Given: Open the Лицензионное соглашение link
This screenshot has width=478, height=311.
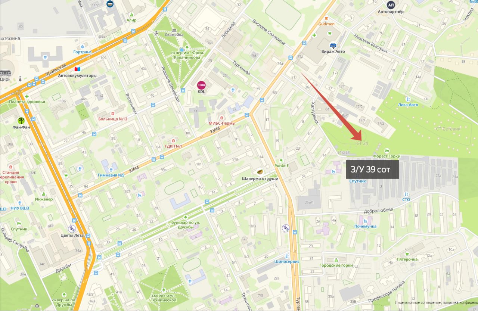Looking at the screenshot, I should 418,303.
